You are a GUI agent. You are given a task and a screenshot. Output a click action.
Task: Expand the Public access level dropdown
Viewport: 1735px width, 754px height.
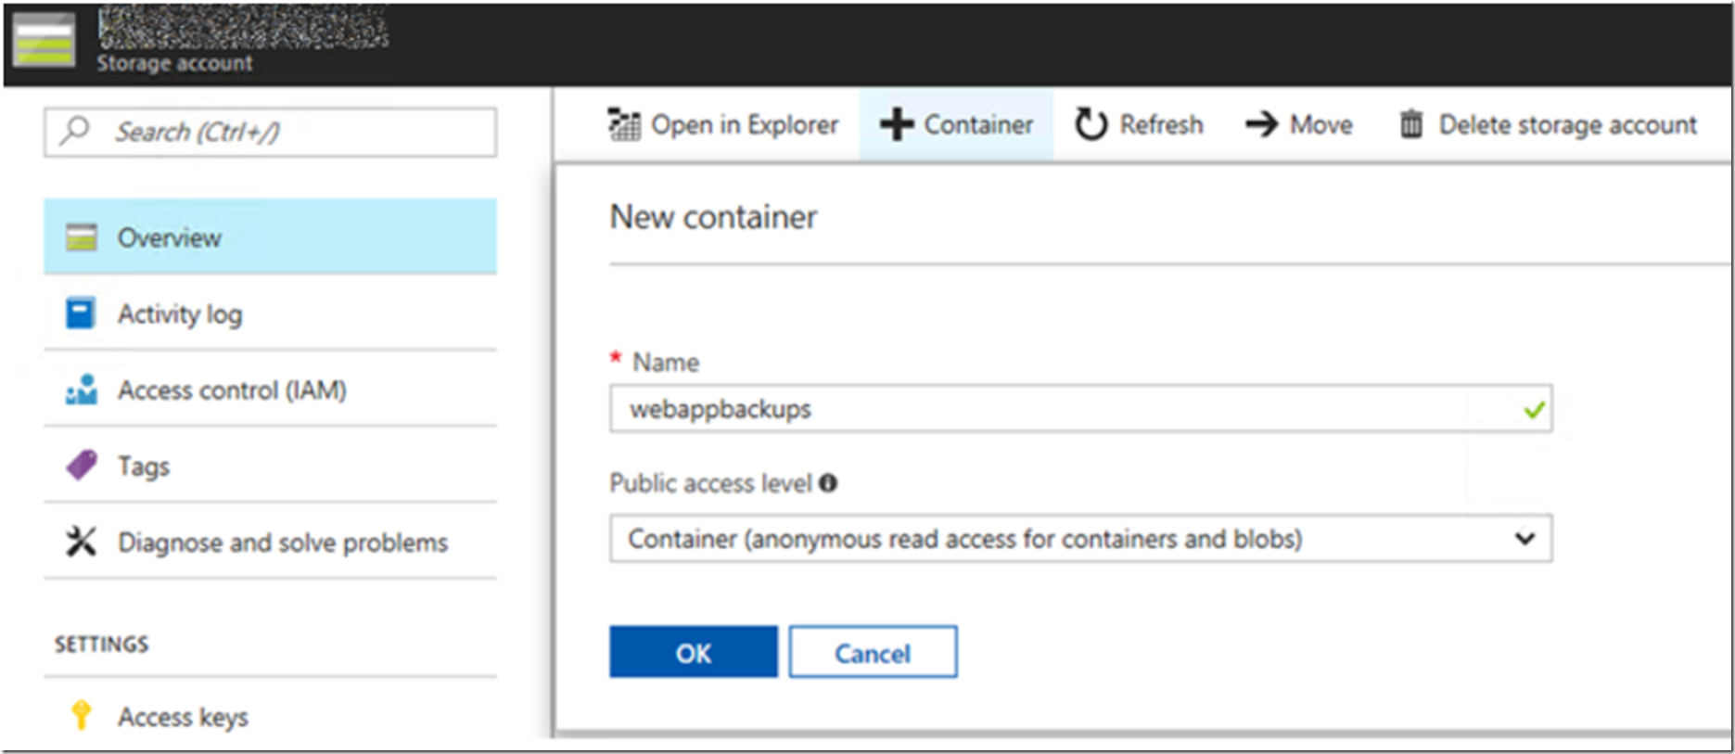pyautogui.click(x=1080, y=539)
